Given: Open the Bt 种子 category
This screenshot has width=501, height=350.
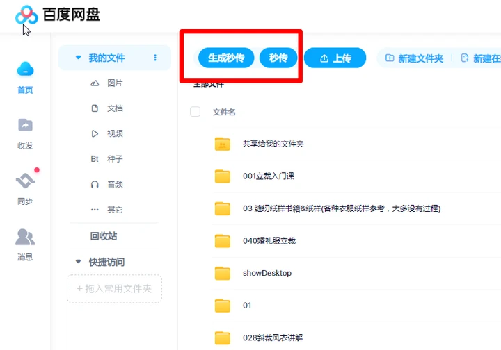Looking at the screenshot, I should click(106, 159).
